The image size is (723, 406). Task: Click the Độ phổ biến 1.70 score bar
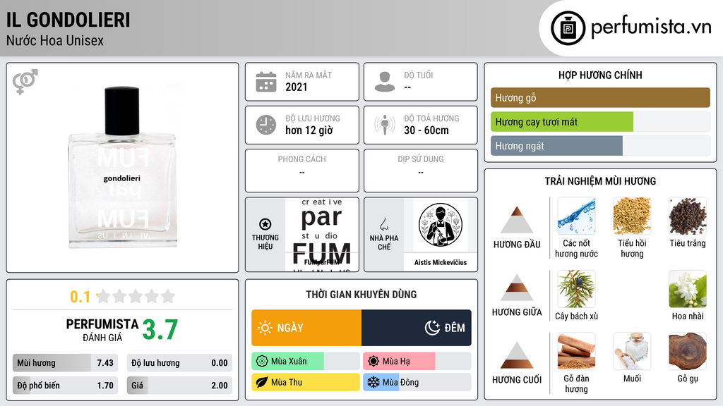(65, 386)
